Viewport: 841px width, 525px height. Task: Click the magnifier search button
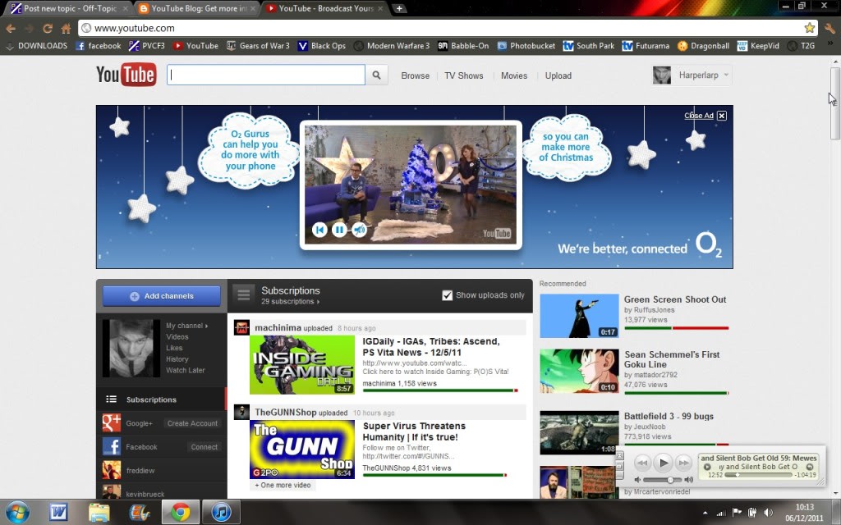(376, 75)
